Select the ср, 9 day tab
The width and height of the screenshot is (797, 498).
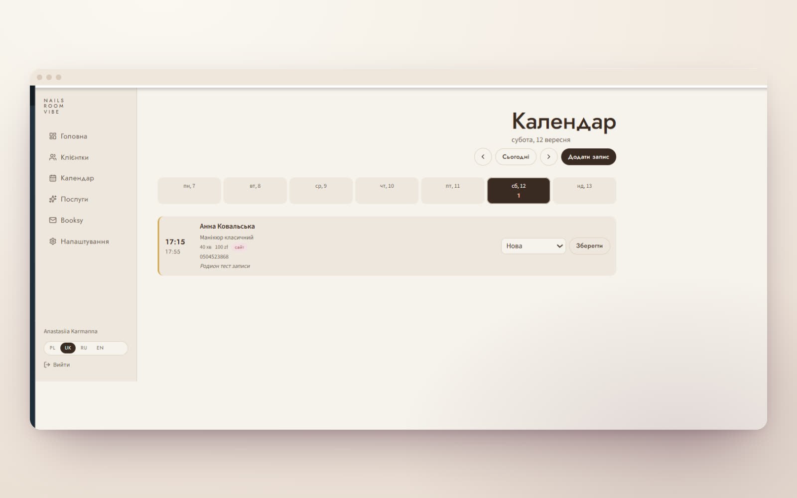pos(321,191)
